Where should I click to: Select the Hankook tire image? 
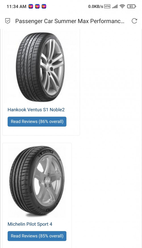click(40, 67)
